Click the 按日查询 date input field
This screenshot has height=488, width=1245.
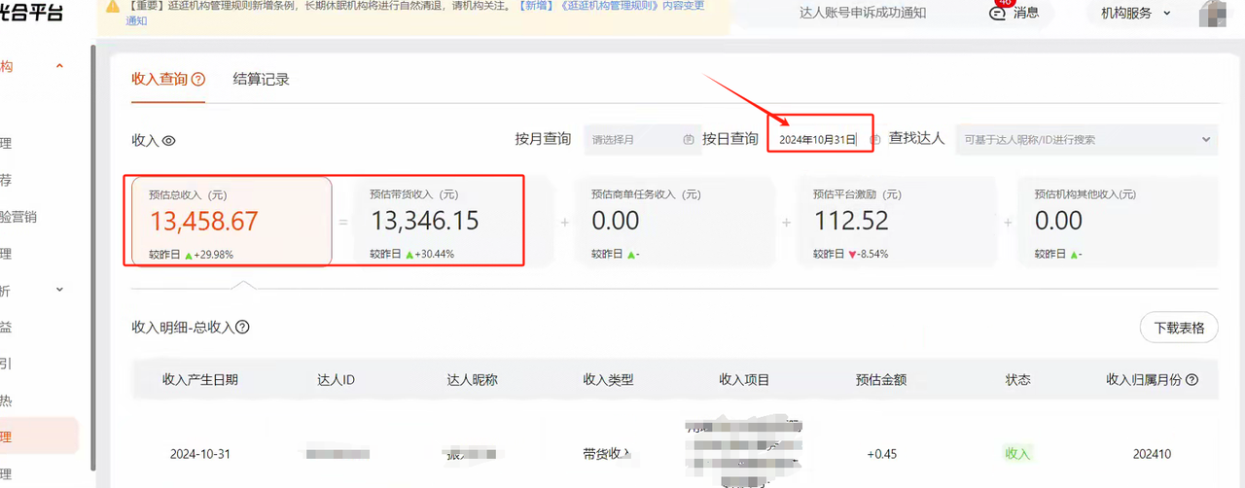(x=815, y=140)
